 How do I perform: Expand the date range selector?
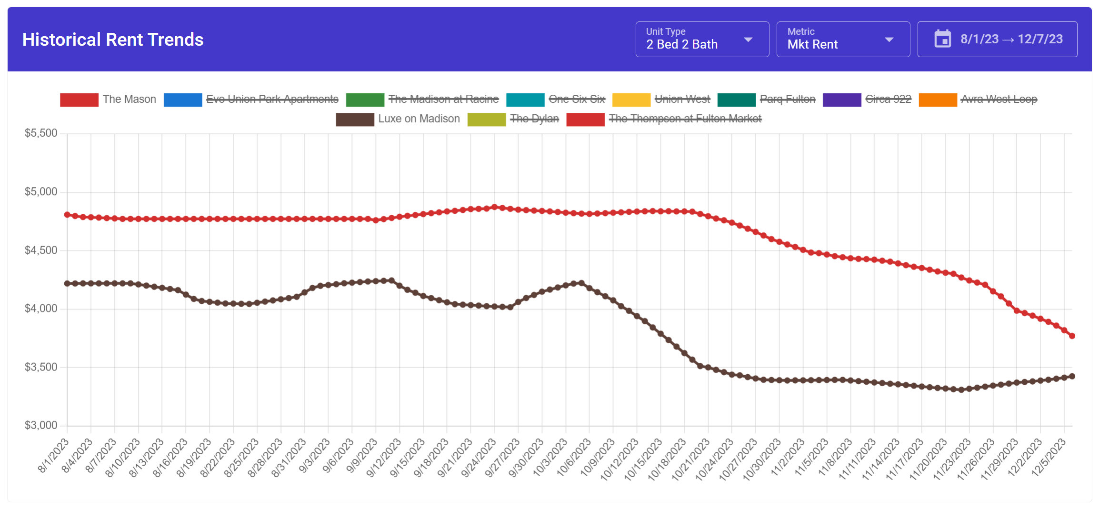coord(997,39)
